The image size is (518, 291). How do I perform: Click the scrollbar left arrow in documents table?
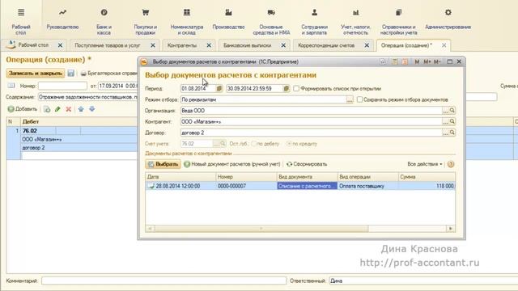click(150, 228)
